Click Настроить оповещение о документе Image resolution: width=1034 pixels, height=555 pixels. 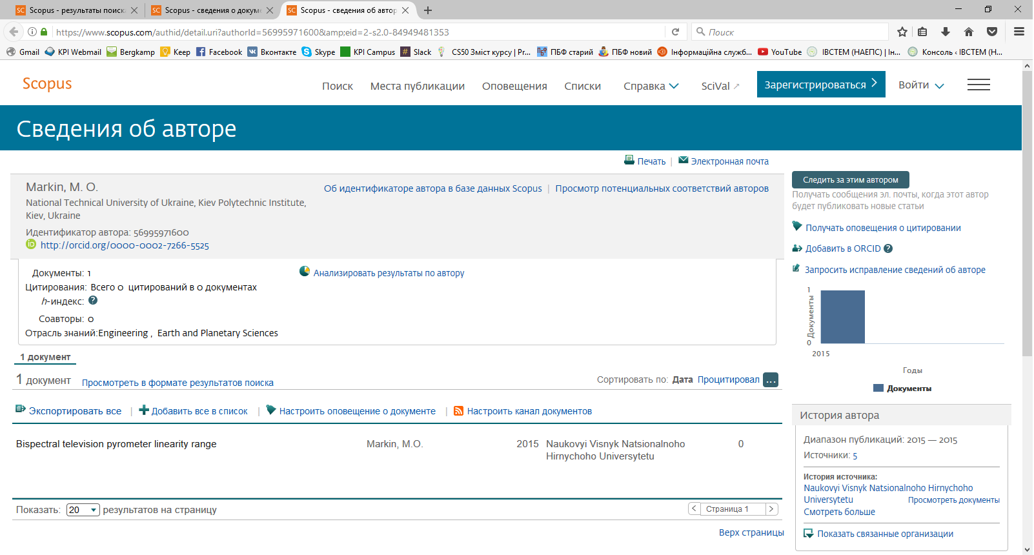click(x=351, y=411)
